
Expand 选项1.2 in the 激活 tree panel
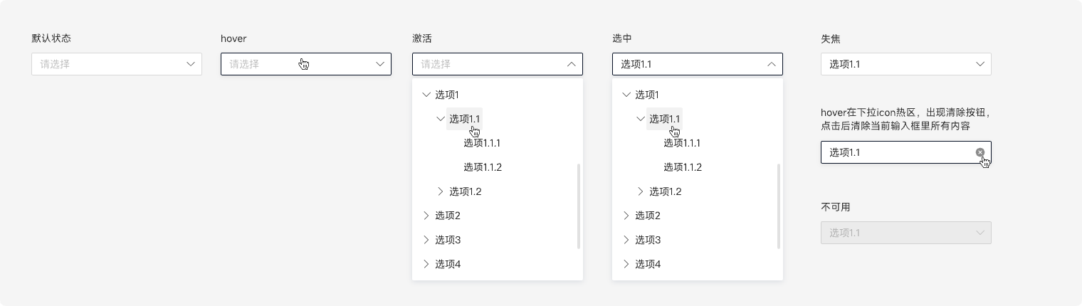click(x=441, y=191)
